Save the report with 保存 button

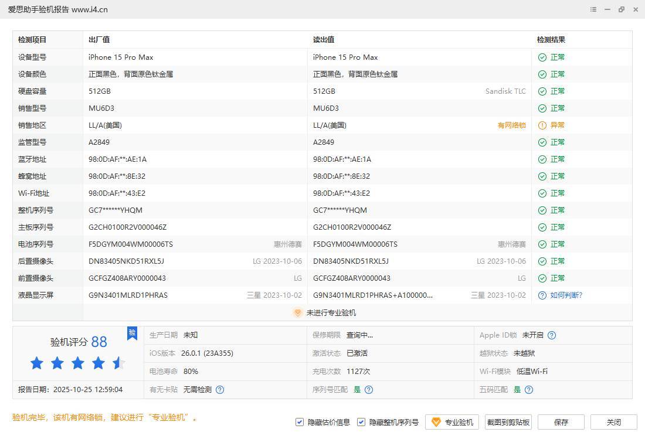tap(561, 422)
